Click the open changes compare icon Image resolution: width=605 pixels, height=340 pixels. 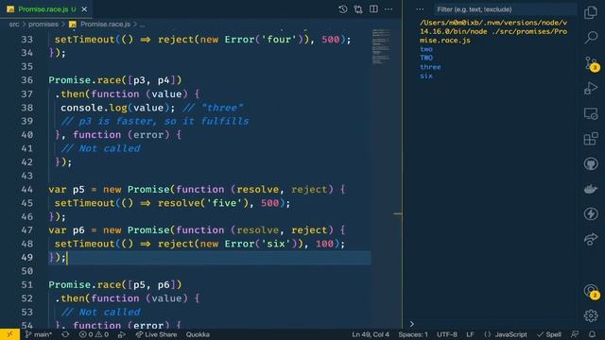point(358,9)
